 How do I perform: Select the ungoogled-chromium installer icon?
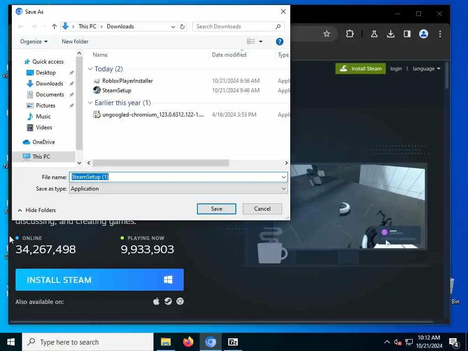[x=97, y=114]
